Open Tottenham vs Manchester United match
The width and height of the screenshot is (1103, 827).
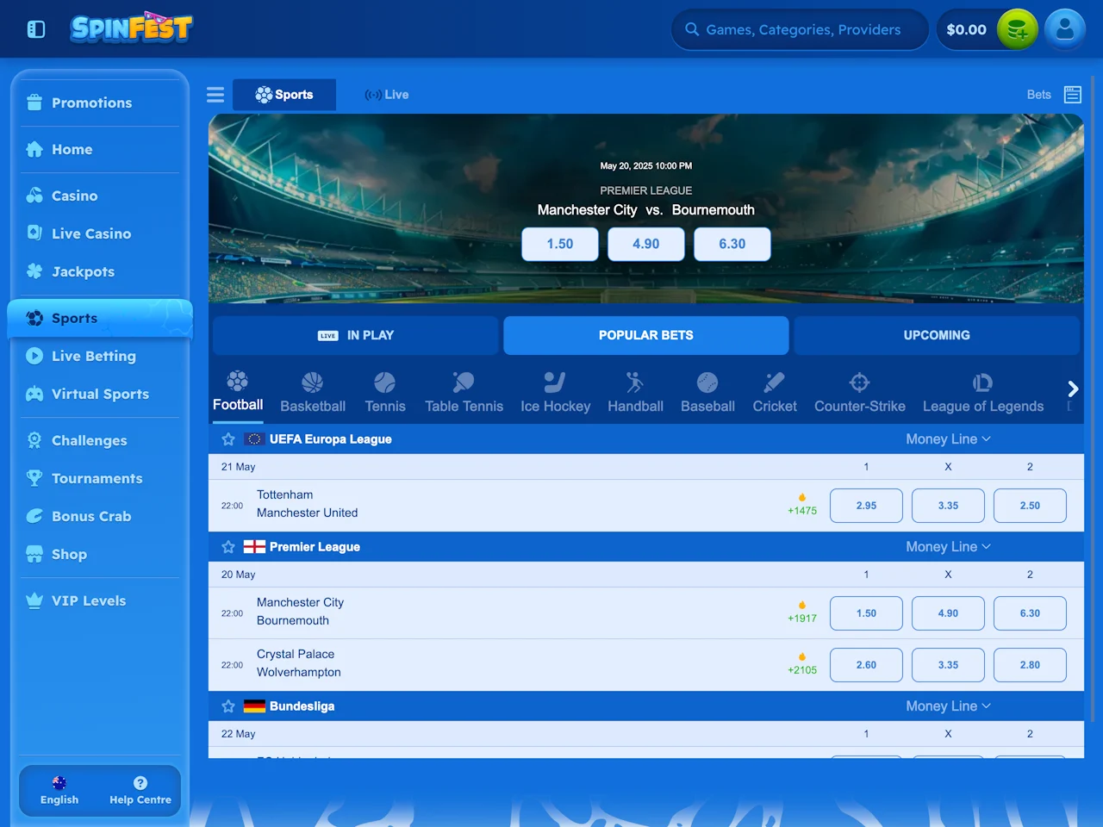[307, 504]
